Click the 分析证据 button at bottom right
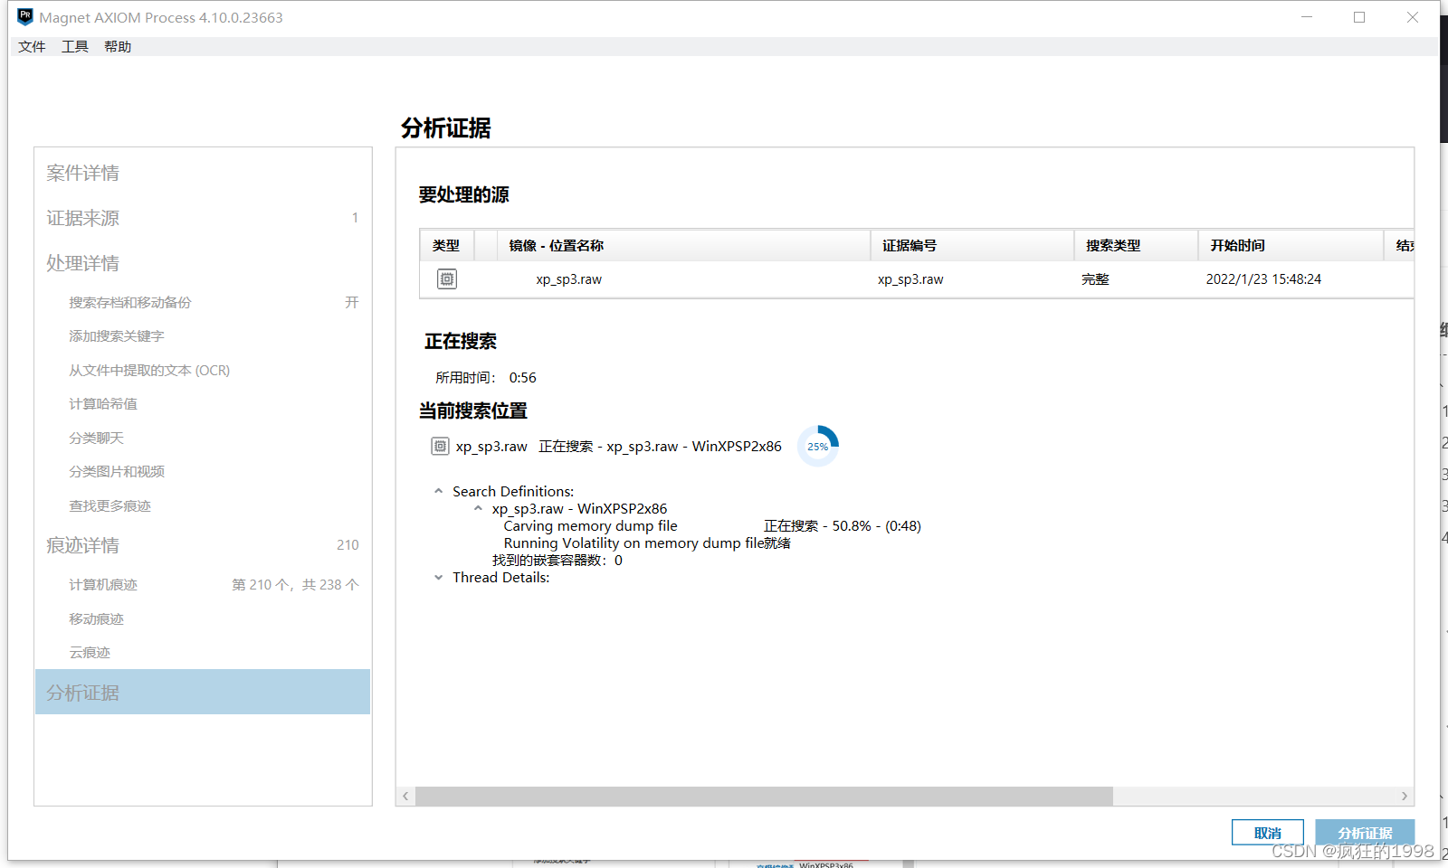Viewport: 1448px width, 868px height. point(1365,833)
